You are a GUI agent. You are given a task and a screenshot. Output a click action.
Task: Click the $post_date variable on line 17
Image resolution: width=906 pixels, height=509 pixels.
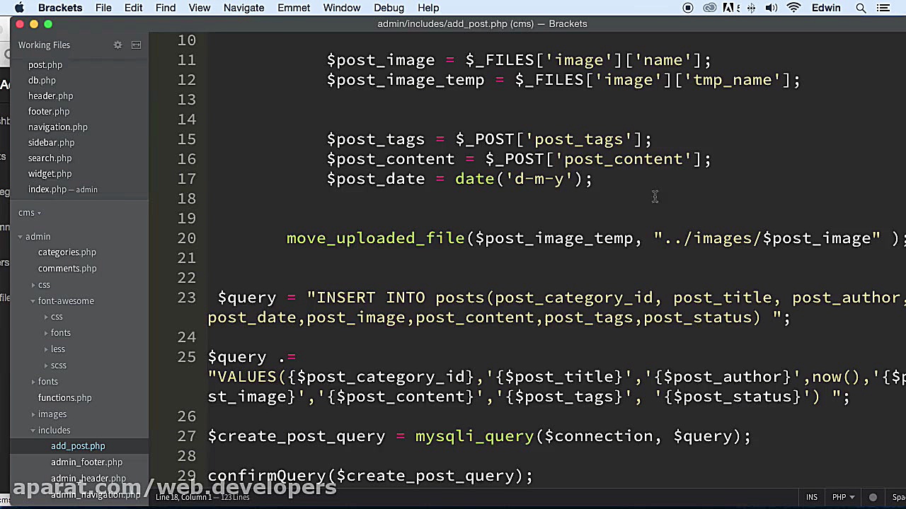375,179
